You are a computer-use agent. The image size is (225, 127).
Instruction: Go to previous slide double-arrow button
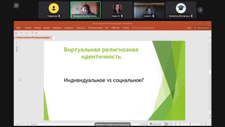coord(210,115)
